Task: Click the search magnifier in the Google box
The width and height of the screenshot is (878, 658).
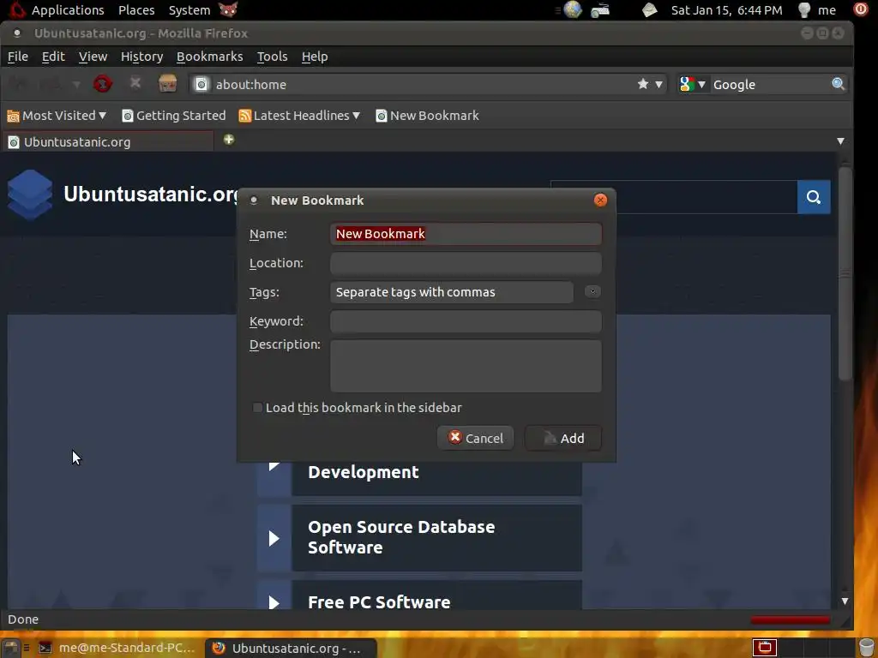Action: pyautogui.click(x=838, y=84)
